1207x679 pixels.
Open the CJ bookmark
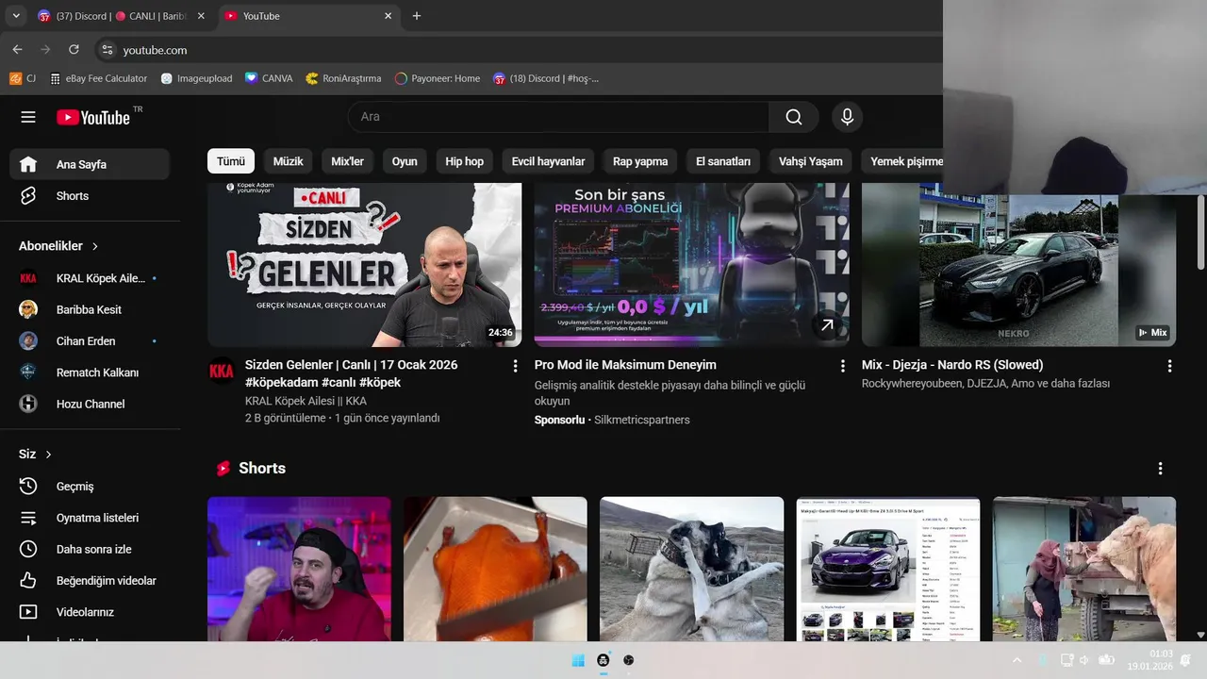pos(24,78)
